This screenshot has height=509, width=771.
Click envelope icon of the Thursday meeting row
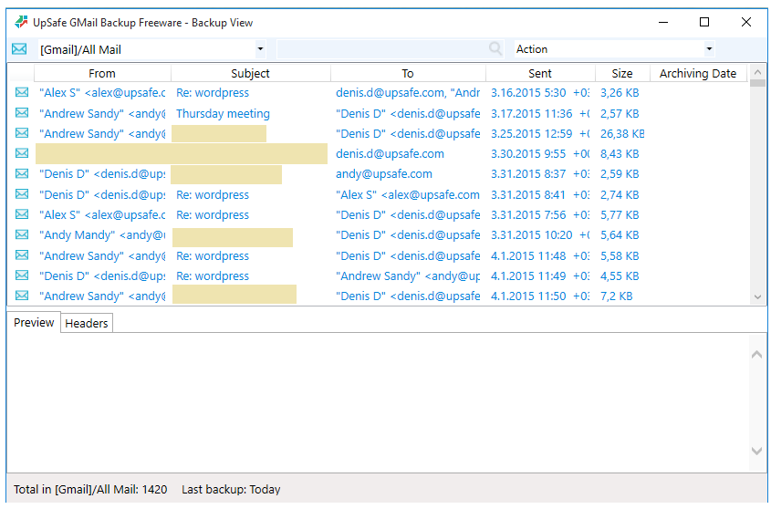22,113
